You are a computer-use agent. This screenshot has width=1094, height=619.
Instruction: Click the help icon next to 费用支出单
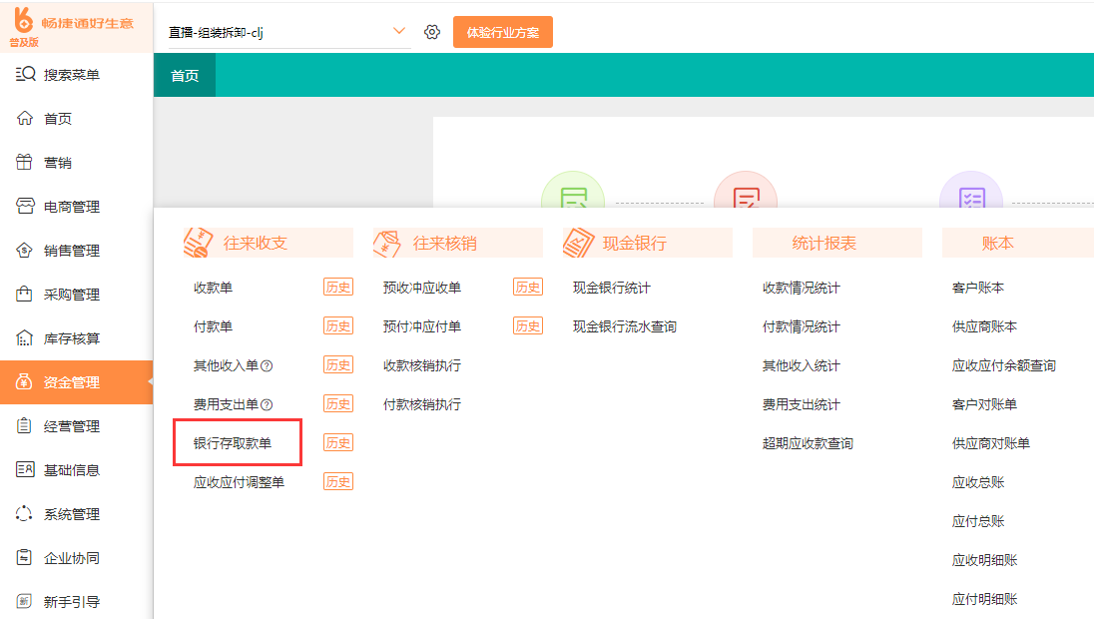pyautogui.click(x=267, y=405)
